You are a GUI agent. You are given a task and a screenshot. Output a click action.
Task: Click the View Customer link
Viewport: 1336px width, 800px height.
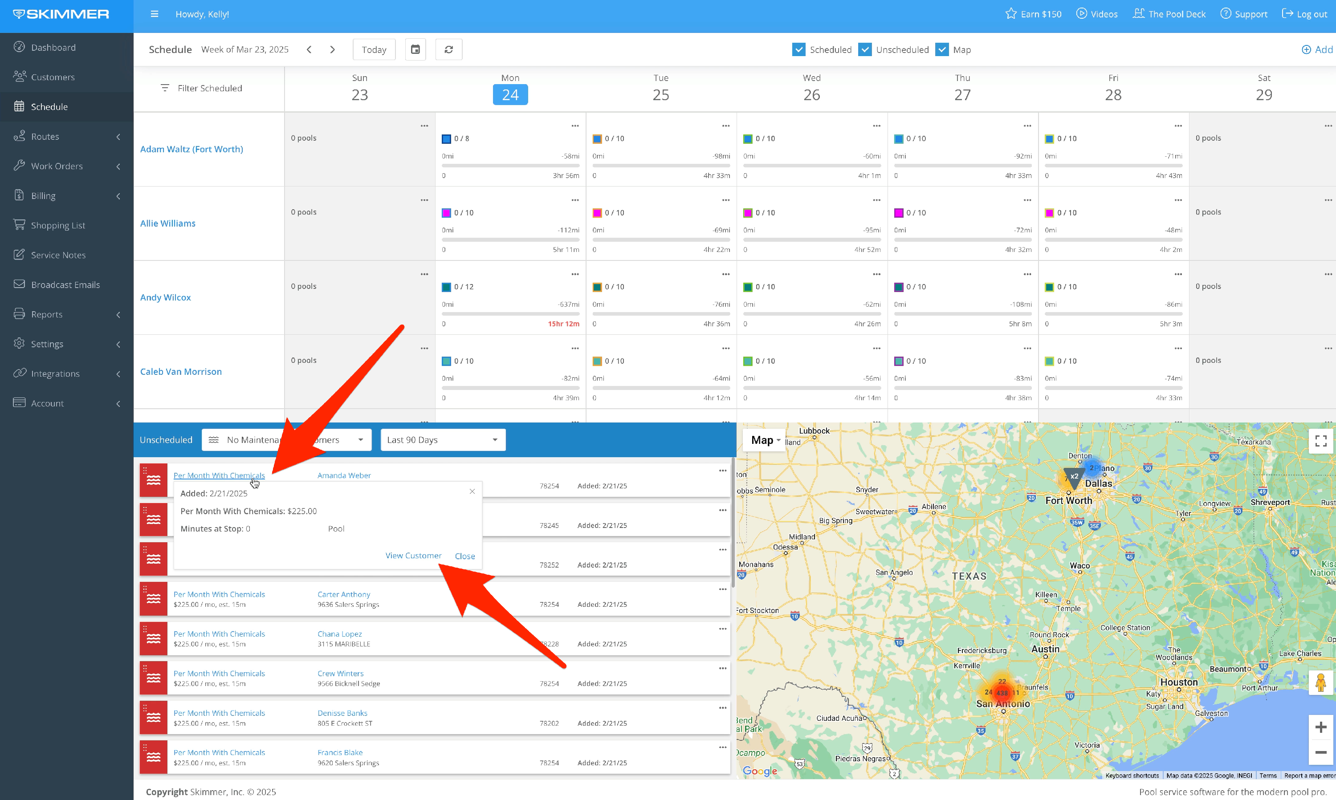tap(413, 555)
